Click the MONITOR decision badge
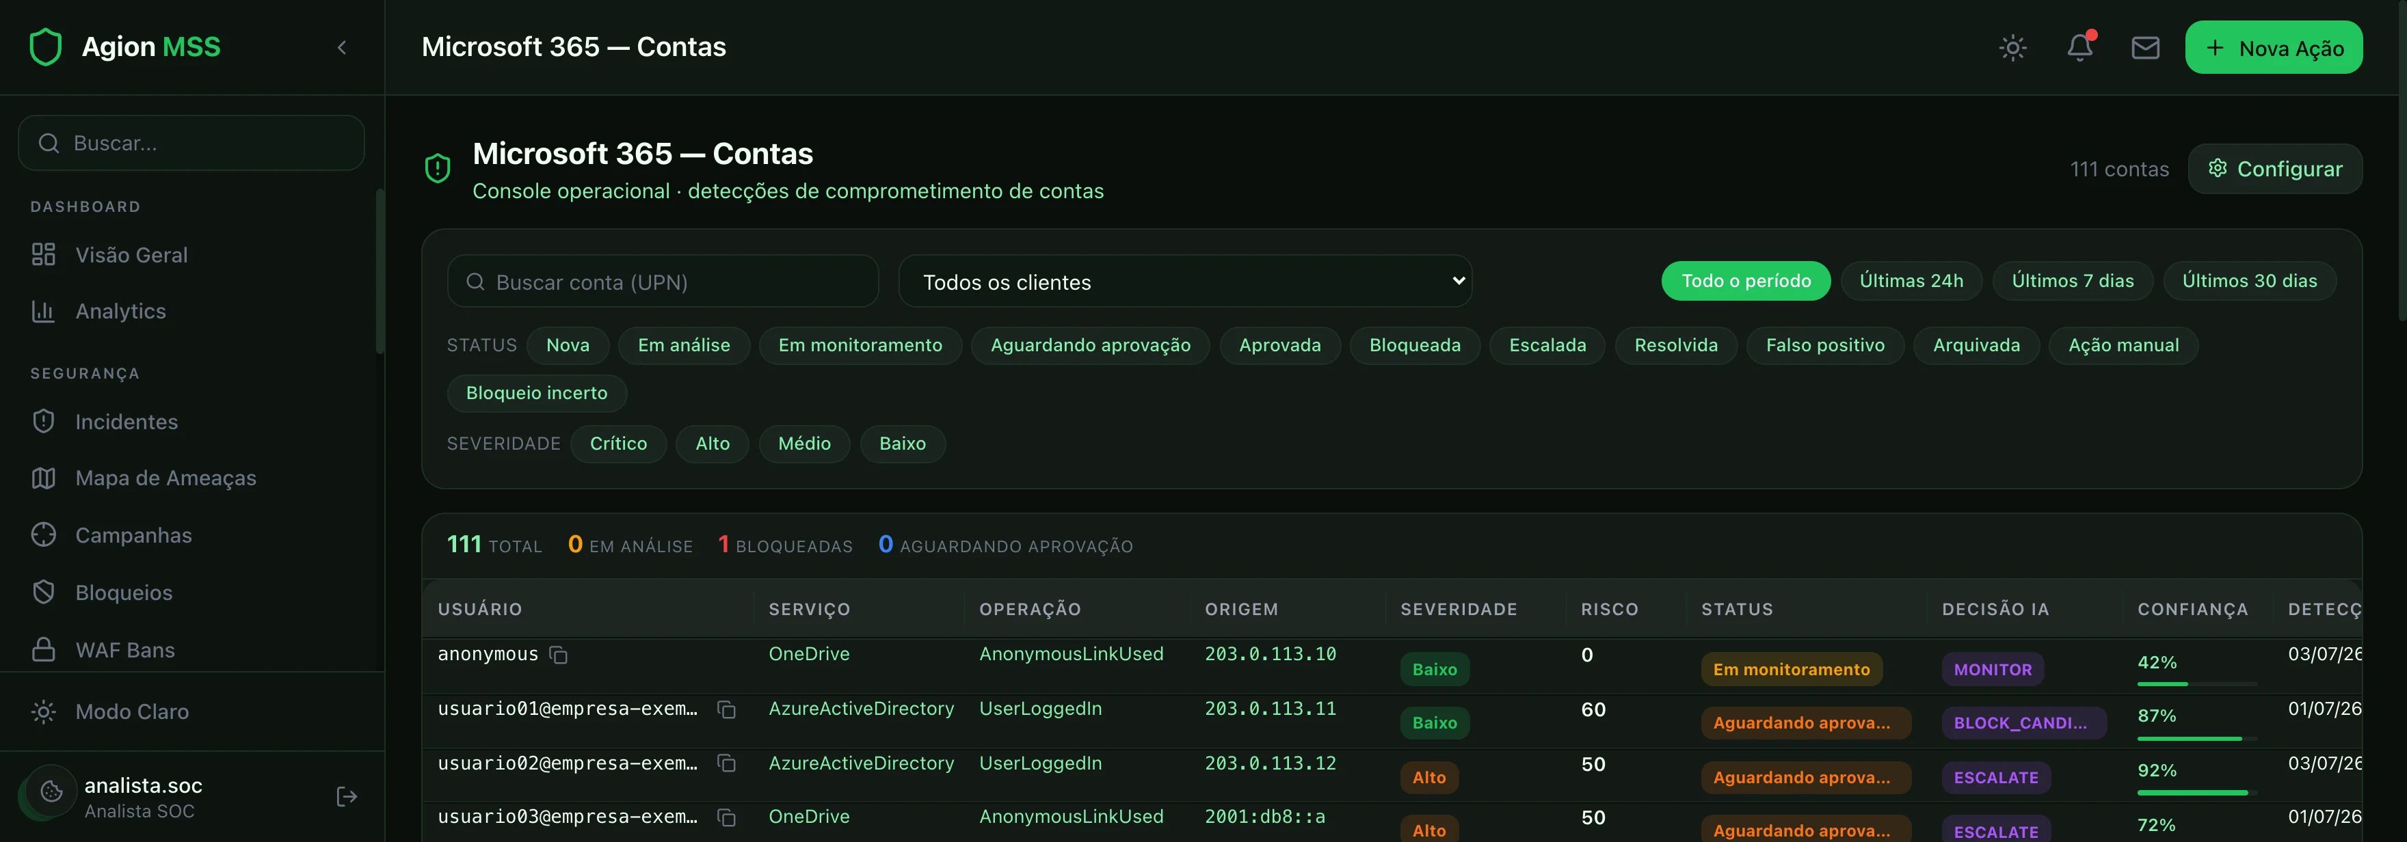The image size is (2407, 842). [1992, 669]
